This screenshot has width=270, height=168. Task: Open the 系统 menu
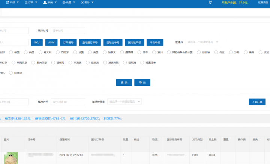click(50, 2)
